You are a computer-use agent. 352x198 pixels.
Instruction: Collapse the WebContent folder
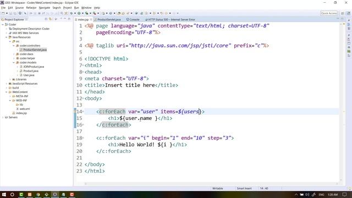pos(6,92)
